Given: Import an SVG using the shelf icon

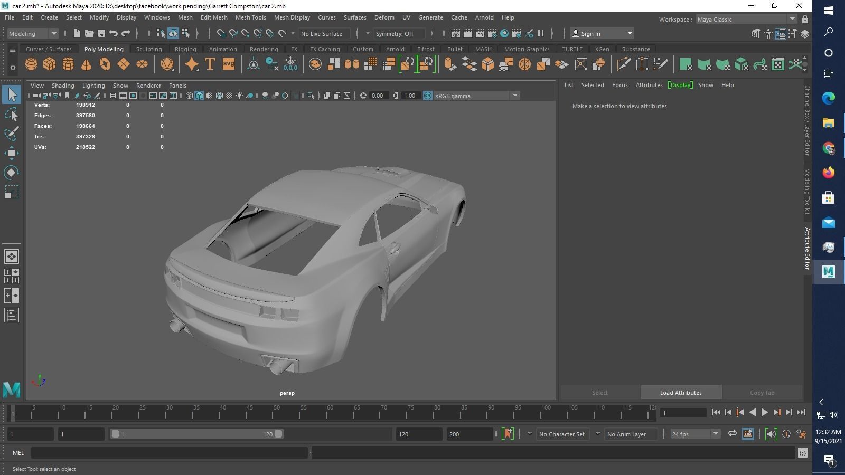Looking at the screenshot, I should pyautogui.click(x=228, y=64).
